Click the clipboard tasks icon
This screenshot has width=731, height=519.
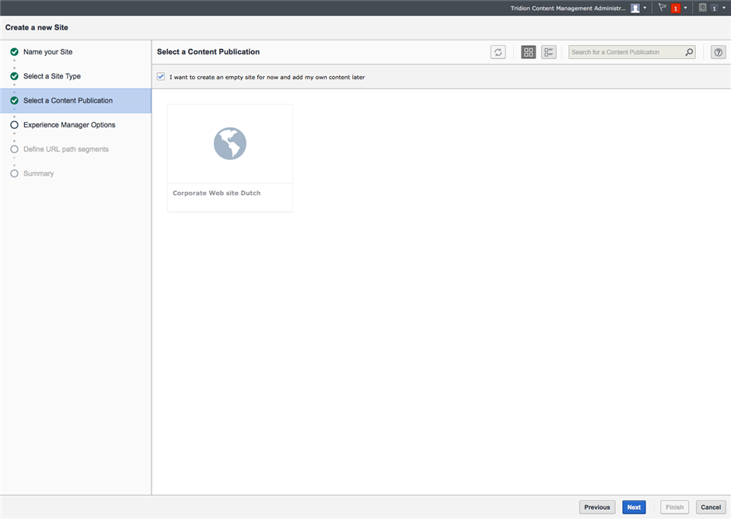click(x=702, y=8)
